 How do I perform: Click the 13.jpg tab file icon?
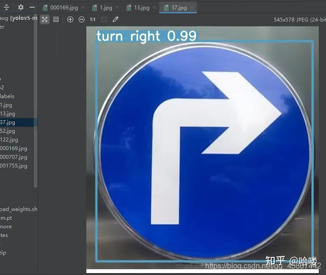(128, 8)
